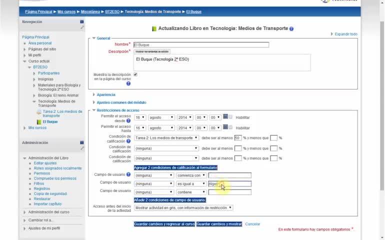Image resolution: width=385 pixels, height=240 pixels.
Task: Click the 'debe ser al menos' field showing 50
Action: tap(238, 138)
